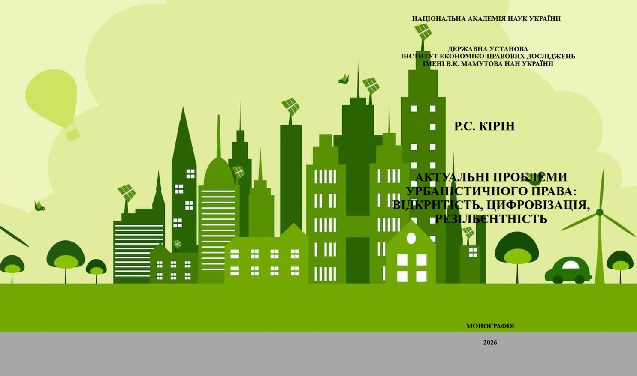Click the horizontal line under the institute name
Image resolution: width=637 pixels, height=376 pixels.
(488, 75)
